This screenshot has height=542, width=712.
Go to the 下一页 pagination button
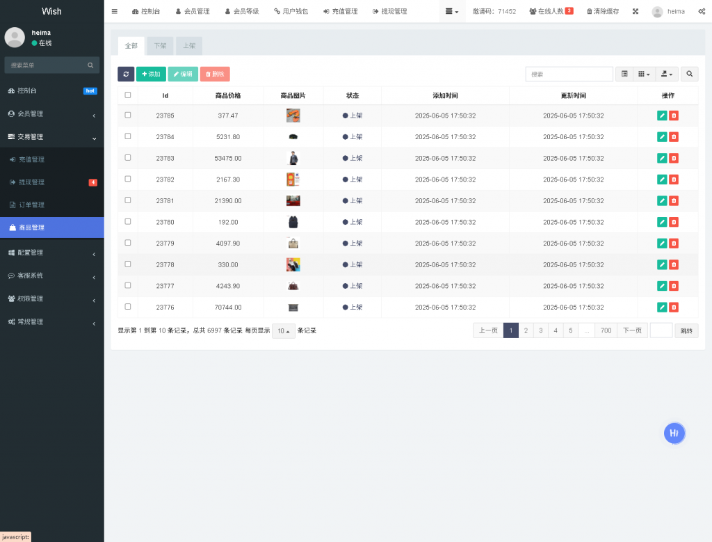[632, 330]
